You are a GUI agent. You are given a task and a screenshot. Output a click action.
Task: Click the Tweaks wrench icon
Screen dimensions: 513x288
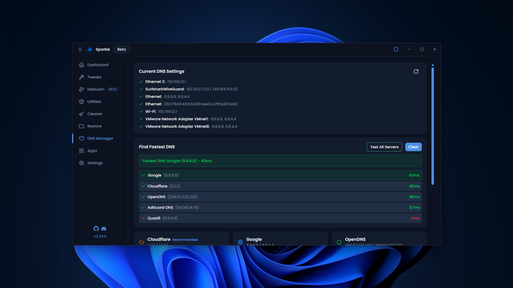coord(82,77)
